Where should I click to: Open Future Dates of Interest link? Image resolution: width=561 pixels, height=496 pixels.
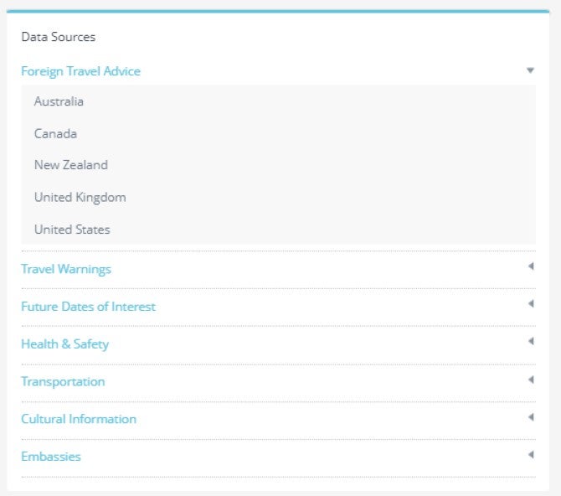click(89, 307)
